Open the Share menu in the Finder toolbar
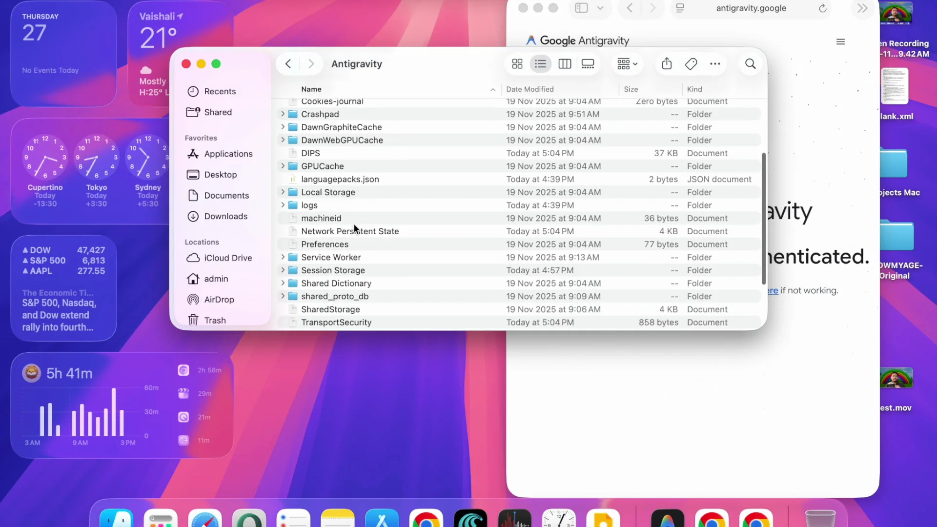This screenshot has width=937, height=527. 667,63
